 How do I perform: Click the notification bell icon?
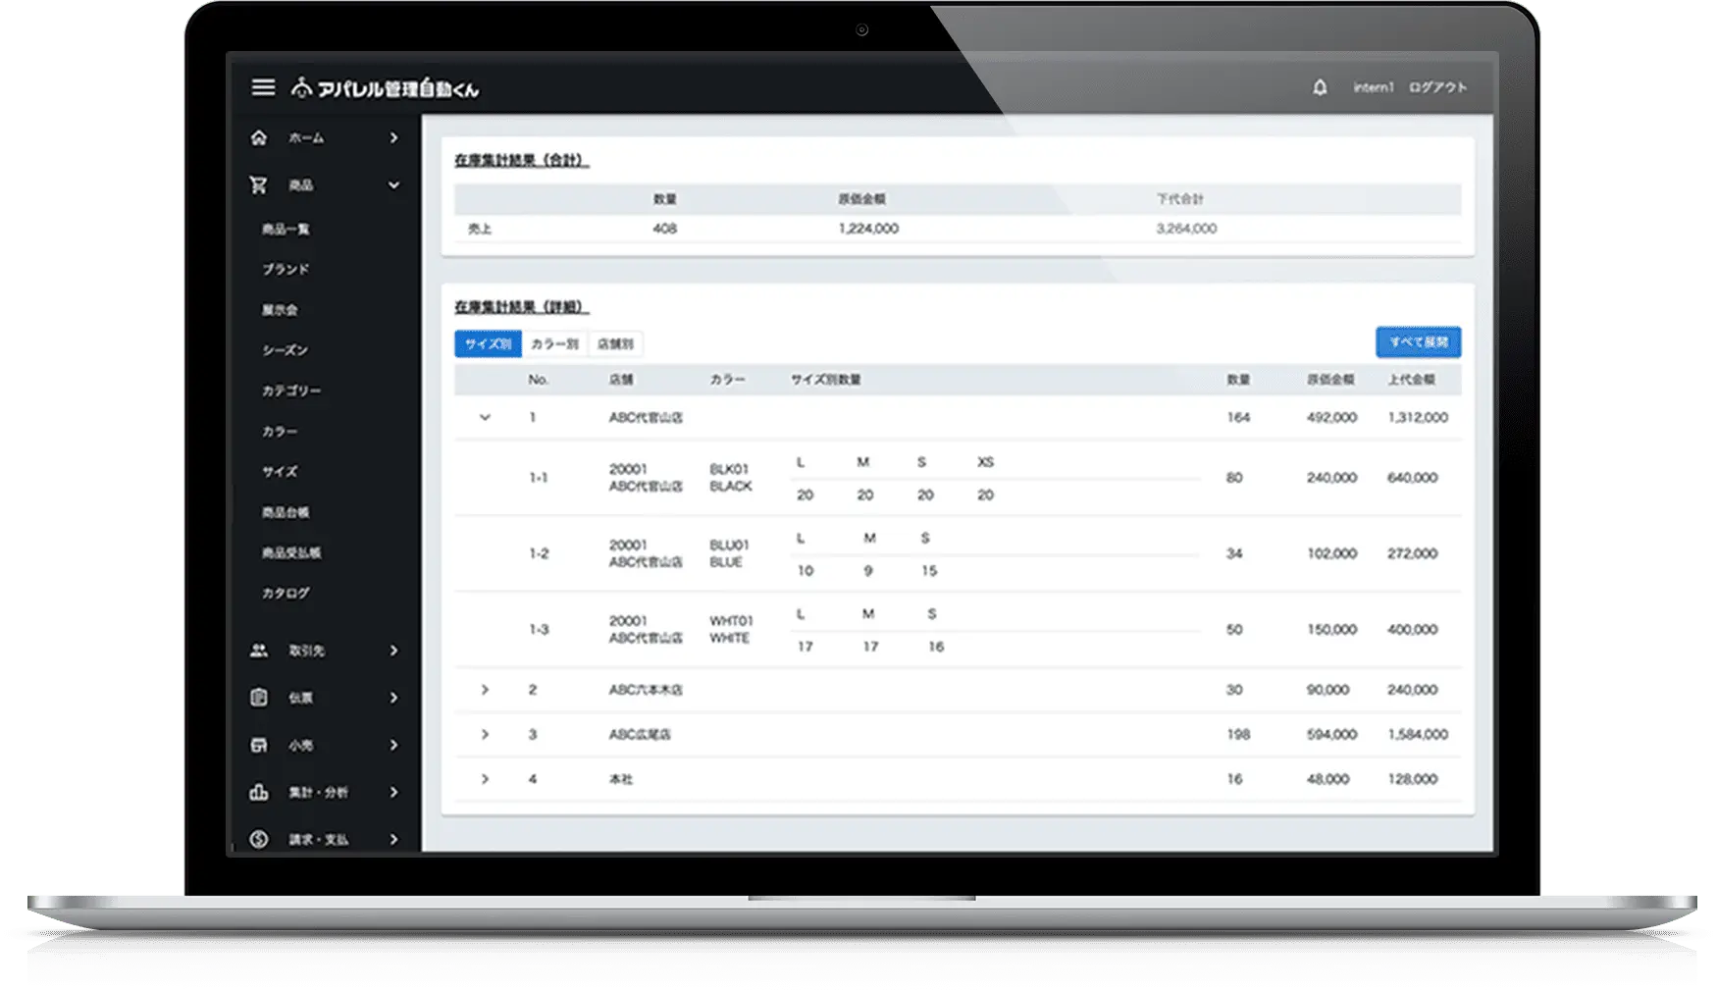pos(1320,87)
